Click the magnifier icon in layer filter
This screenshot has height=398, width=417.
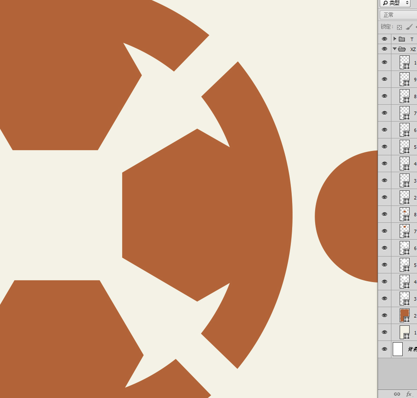pos(385,3)
